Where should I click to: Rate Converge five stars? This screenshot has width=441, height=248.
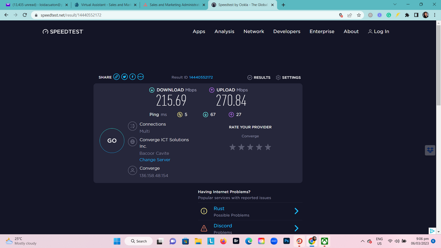(x=268, y=147)
